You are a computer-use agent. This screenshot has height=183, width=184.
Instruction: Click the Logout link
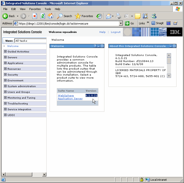116,32
